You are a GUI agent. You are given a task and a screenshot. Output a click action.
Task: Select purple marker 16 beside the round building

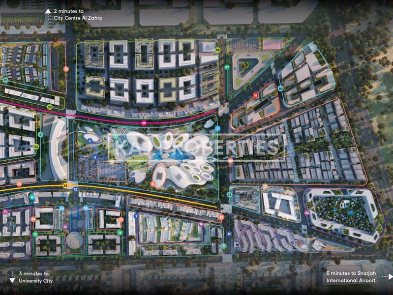(x=65, y=227)
